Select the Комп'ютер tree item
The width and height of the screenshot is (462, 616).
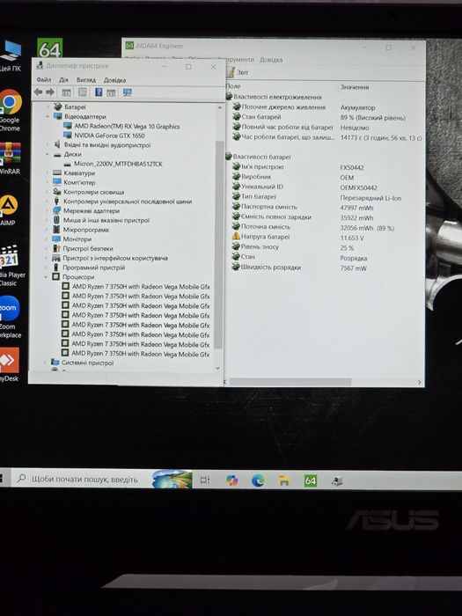tap(79, 183)
